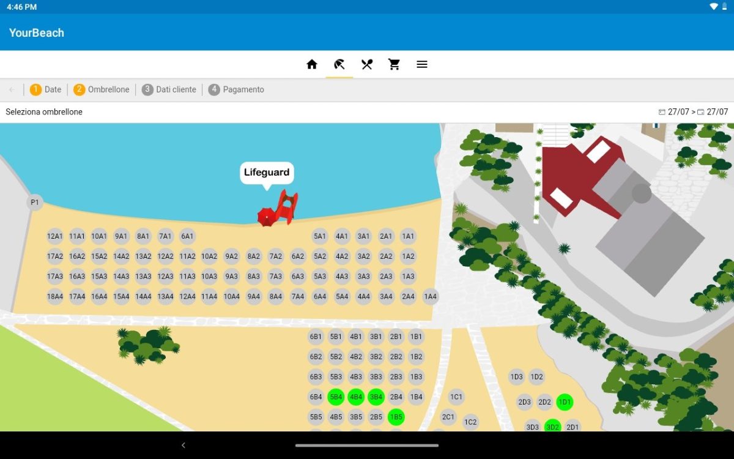Open the Home icon in navigation bar

point(312,64)
